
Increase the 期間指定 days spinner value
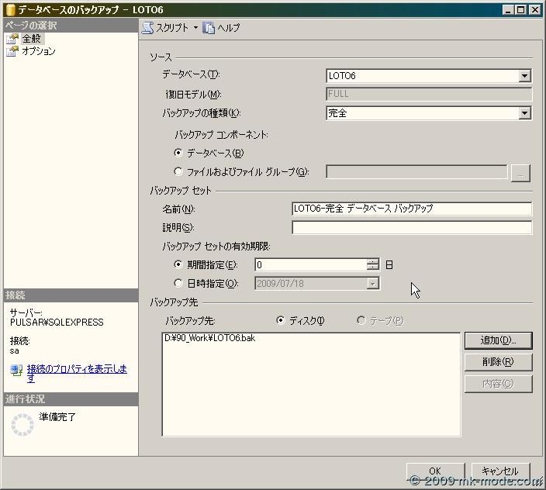(x=373, y=261)
